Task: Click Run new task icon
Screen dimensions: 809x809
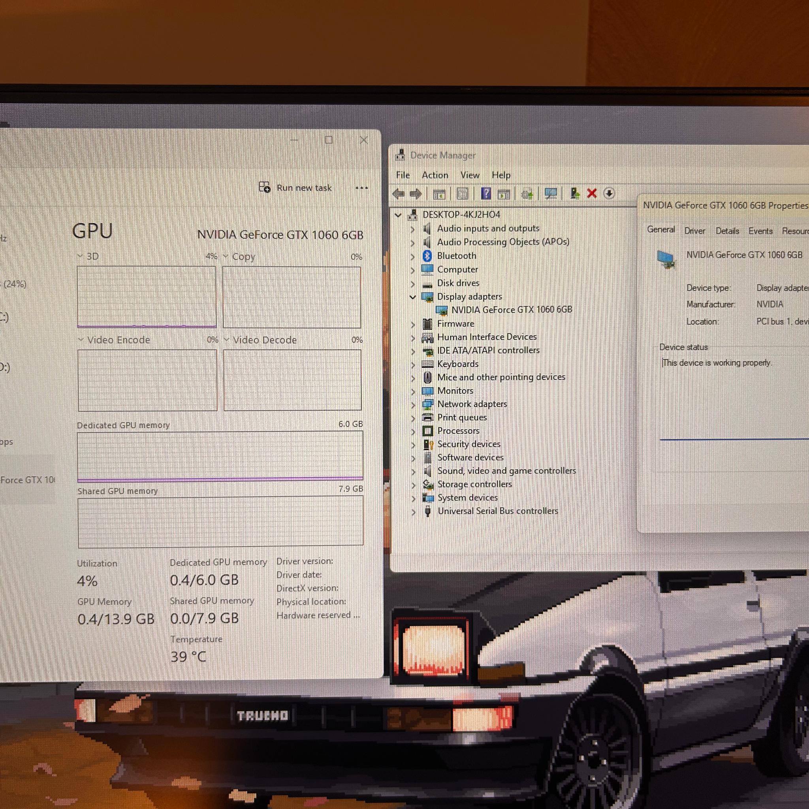Action: point(265,187)
